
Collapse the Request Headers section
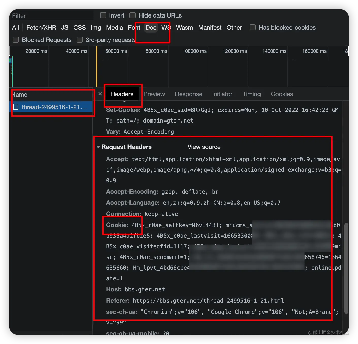tap(98, 147)
